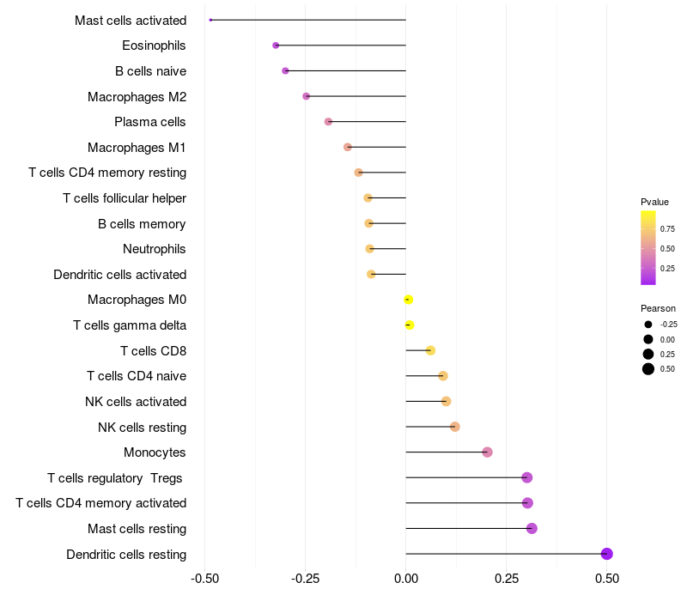This screenshot has height=601, width=687.
Task: Click the Plasma cells axis label
Action: (x=150, y=122)
